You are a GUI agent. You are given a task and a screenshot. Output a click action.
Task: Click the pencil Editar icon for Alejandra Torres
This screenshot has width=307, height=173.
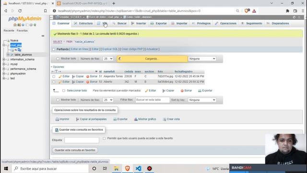click(60, 76)
